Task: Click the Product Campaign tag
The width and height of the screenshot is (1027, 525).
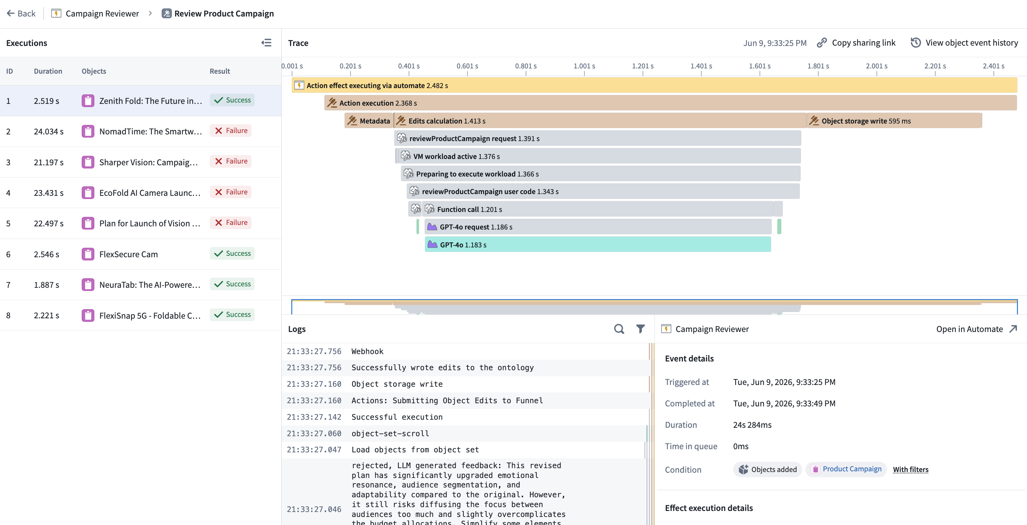Action: click(846, 469)
